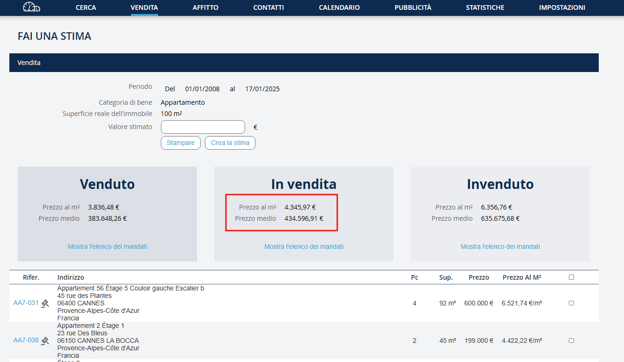Click the auction gavel icon beside AA7-031
The height and width of the screenshot is (362, 624).
pyautogui.click(x=45, y=303)
